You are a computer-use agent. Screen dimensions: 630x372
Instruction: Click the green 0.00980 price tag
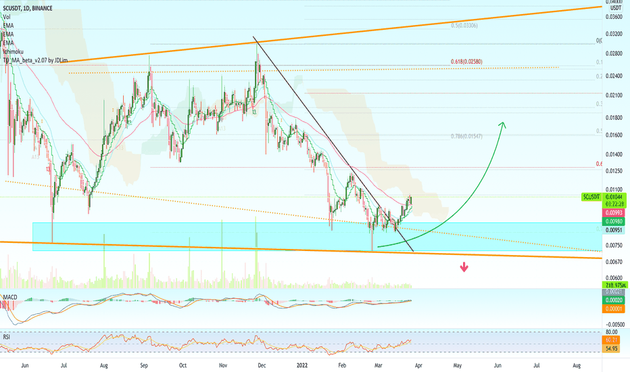[x=614, y=222]
